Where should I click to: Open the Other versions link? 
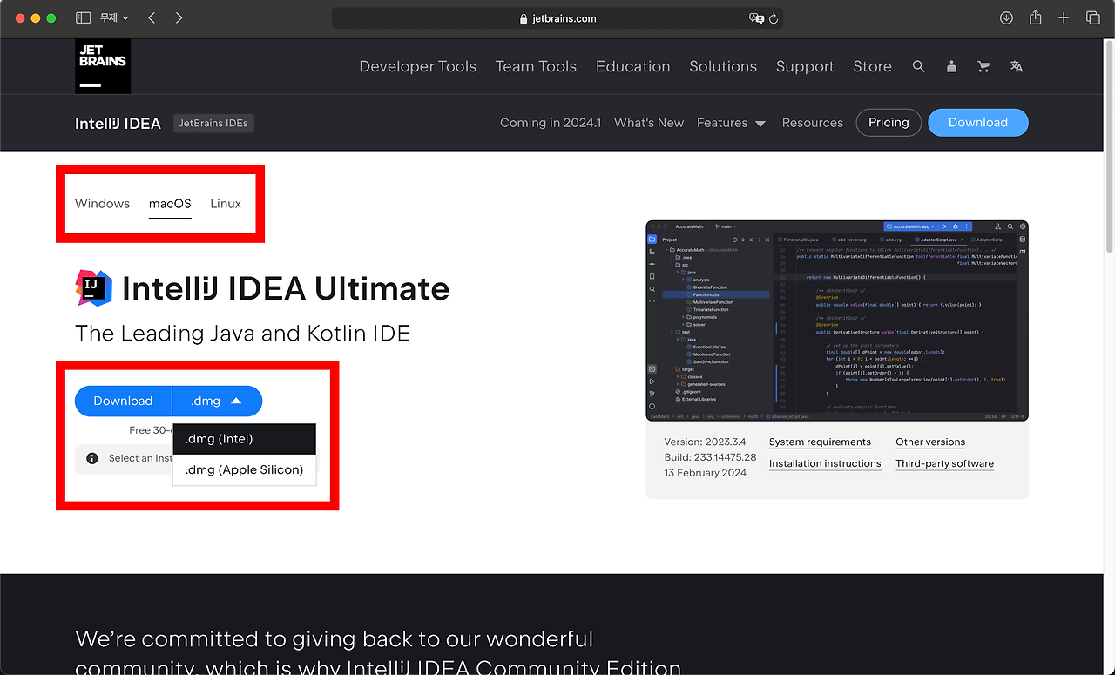(930, 442)
